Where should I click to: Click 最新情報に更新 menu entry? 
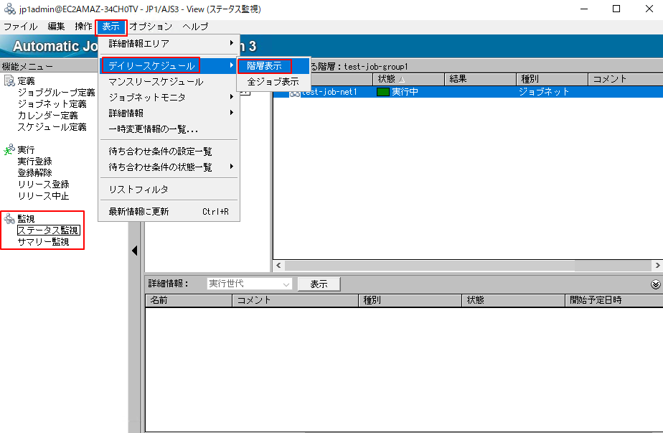[169, 211]
